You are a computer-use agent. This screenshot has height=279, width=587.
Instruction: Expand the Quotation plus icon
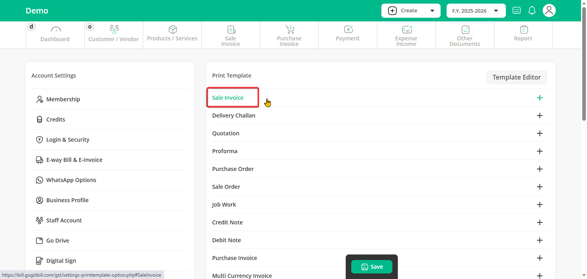[540, 133]
